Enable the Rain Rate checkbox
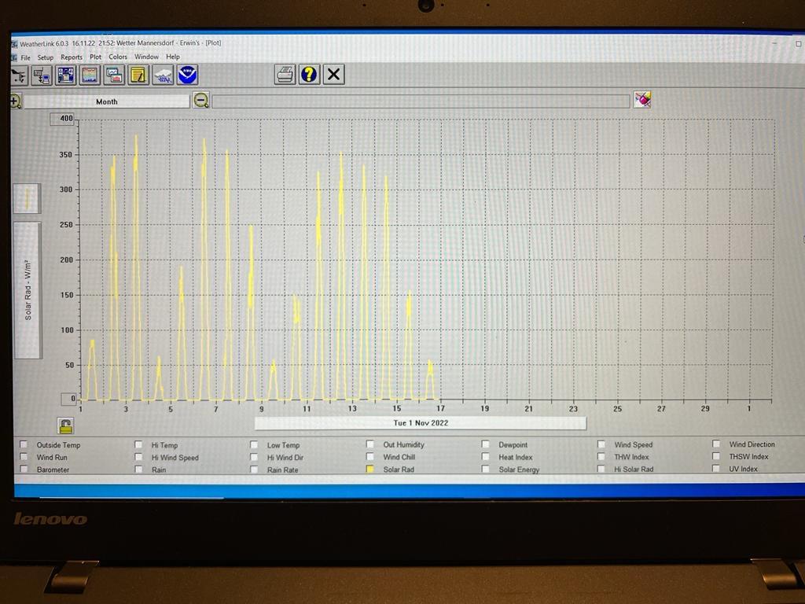The image size is (805, 604). pos(254,469)
